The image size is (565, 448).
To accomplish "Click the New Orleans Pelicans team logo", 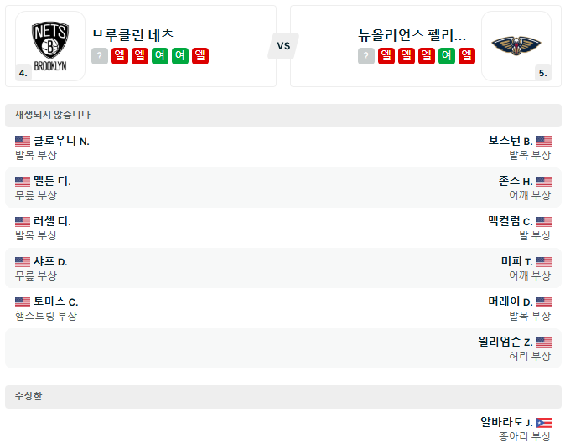I will [x=516, y=46].
